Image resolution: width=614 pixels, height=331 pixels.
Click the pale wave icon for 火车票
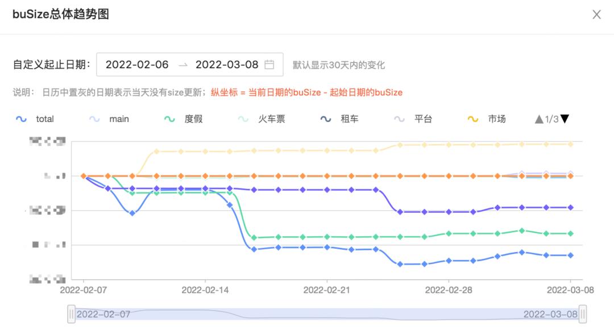pos(242,119)
